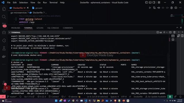
Task: Click the master* branch in status bar
Action: tap(12, 97)
